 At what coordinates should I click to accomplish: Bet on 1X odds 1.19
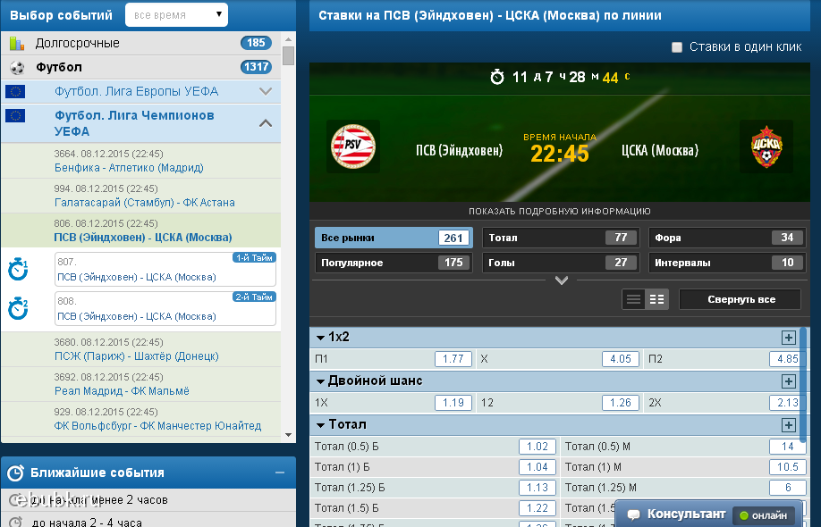coord(453,403)
